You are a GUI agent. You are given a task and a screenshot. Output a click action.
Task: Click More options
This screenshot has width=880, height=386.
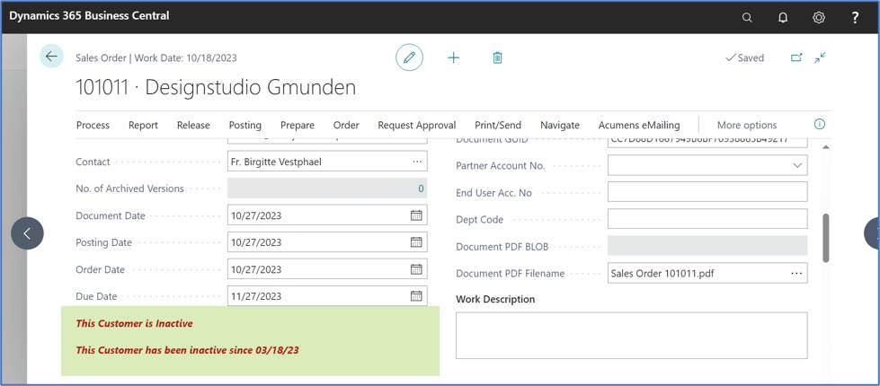click(x=747, y=125)
